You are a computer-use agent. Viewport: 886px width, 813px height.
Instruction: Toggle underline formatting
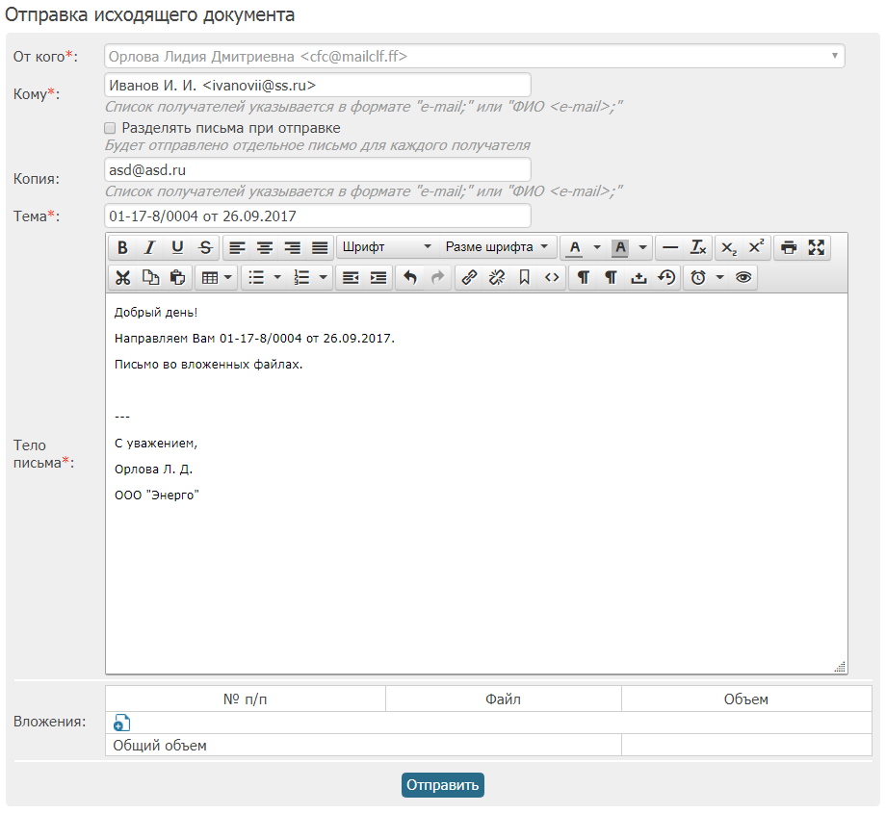click(x=177, y=247)
